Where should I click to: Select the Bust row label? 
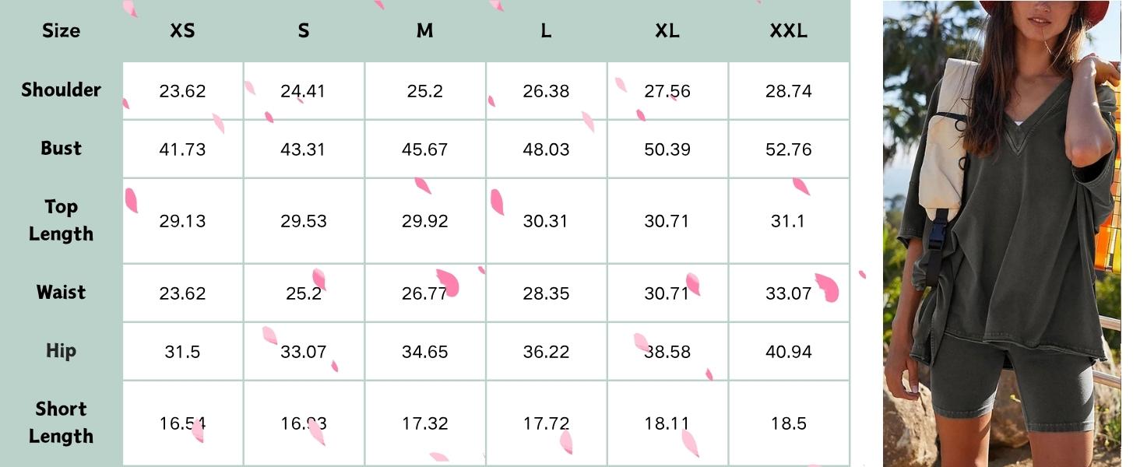point(61,149)
